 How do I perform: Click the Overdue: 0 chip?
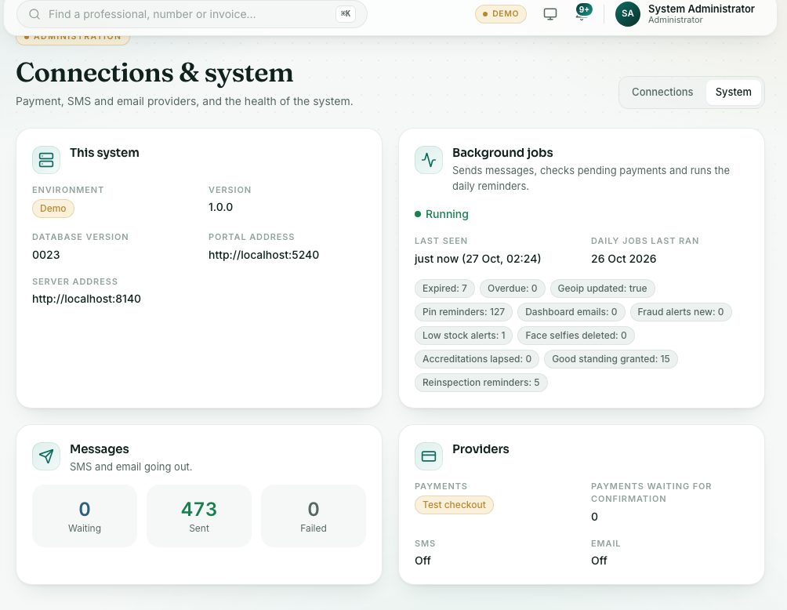(x=512, y=289)
